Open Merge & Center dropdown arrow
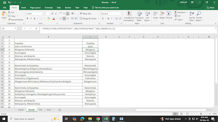The image size is (218, 122). tap(98, 19)
